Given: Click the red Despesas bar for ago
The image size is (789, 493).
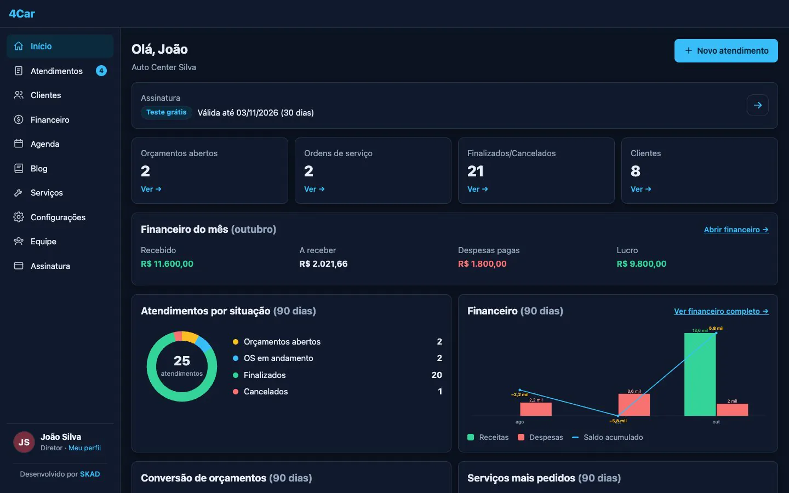Looking at the screenshot, I should pos(536,409).
